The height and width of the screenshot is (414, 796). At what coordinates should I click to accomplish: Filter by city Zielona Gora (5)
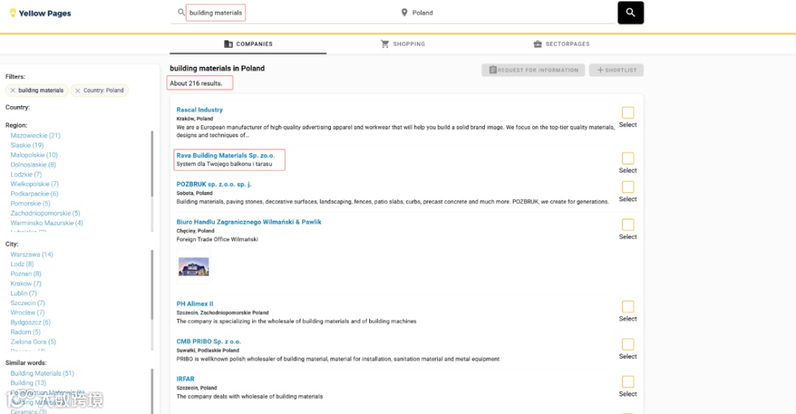33,342
